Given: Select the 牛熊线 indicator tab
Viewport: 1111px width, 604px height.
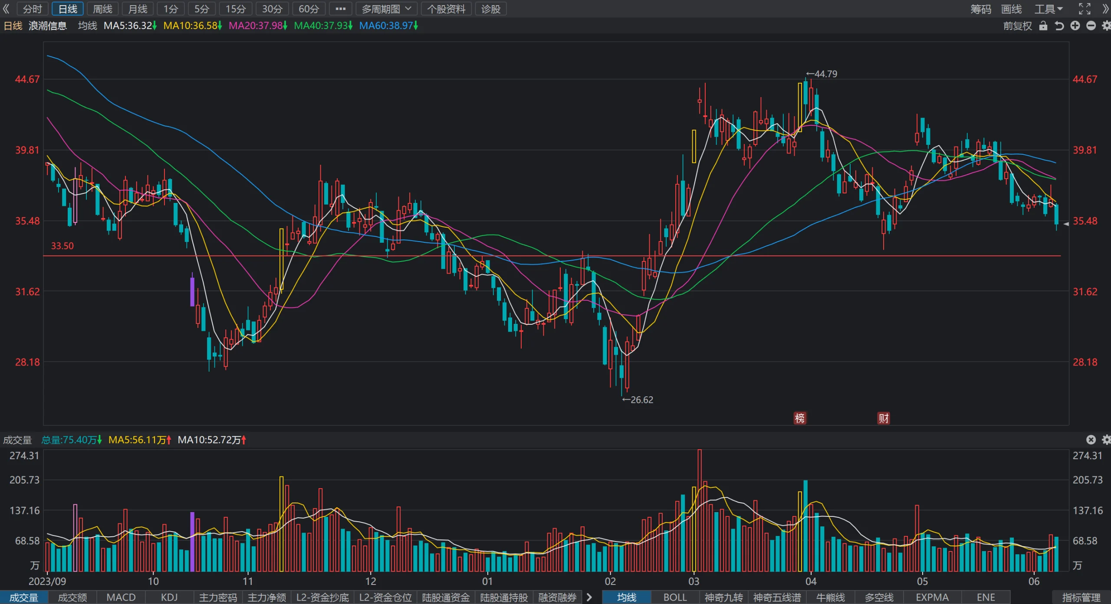Looking at the screenshot, I should click(830, 597).
